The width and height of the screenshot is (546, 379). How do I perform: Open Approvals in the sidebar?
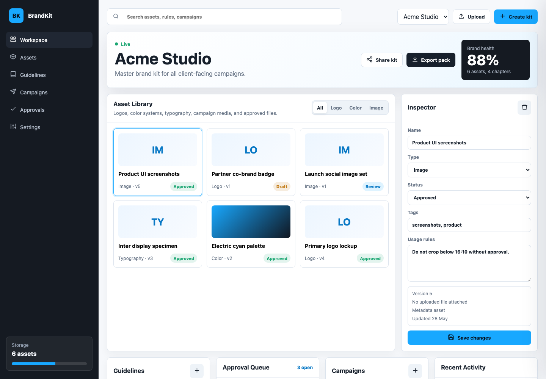pos(49,110)
